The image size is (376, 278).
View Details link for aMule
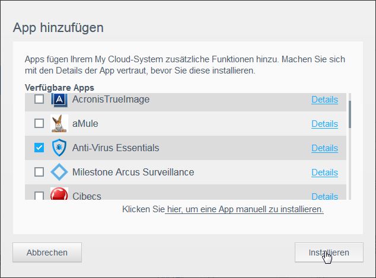click(324, 123)
